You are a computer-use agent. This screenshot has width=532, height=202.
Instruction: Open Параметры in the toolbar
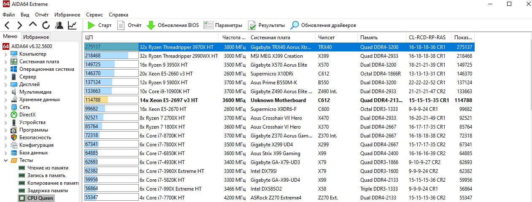point(223,25)
